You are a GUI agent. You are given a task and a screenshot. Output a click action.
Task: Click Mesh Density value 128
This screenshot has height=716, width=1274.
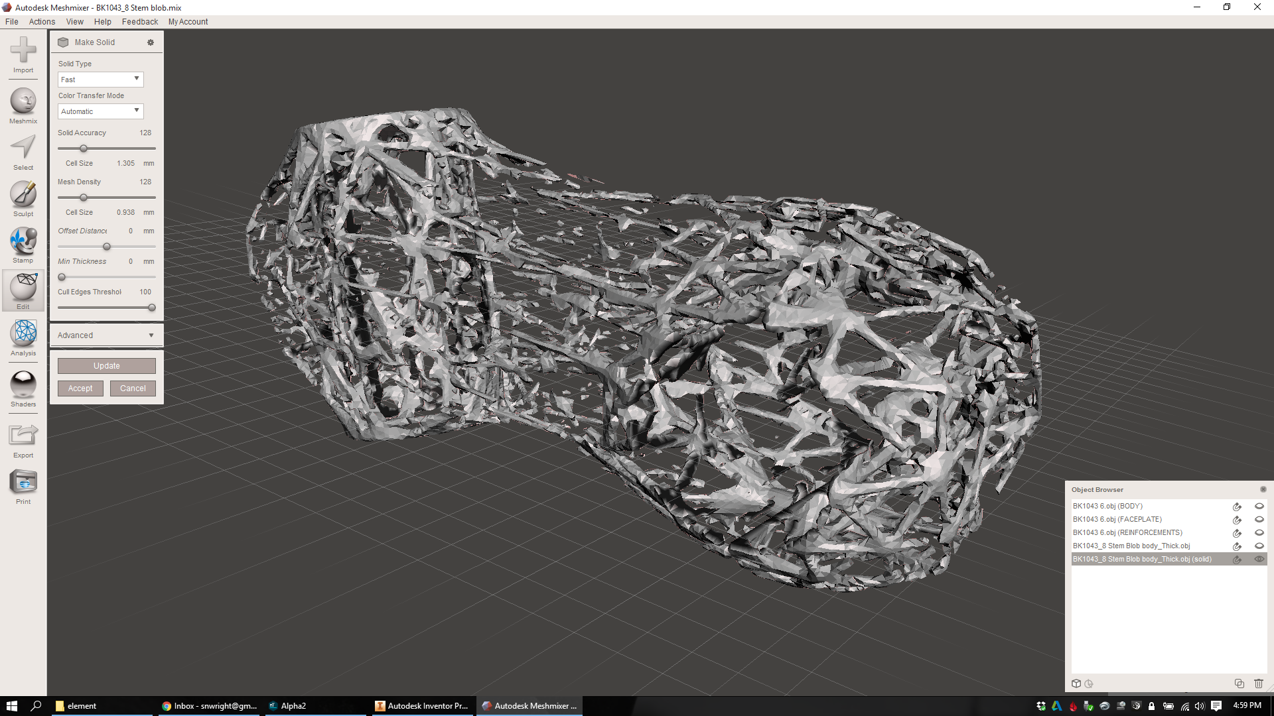[x=145, y=182]
